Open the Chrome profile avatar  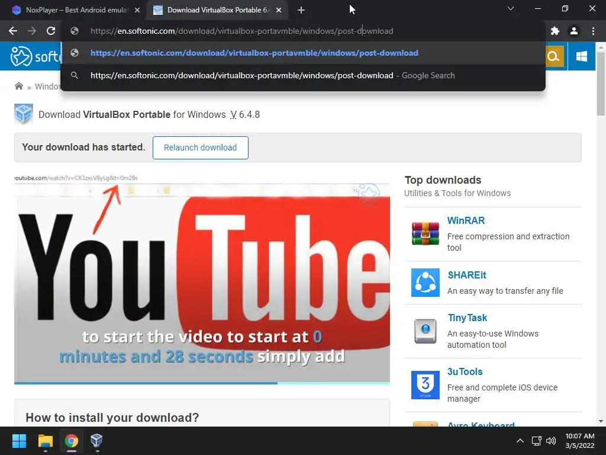pos(574,31)
